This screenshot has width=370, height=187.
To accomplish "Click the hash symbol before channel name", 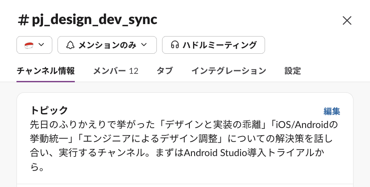I will (x=23, y=20).
